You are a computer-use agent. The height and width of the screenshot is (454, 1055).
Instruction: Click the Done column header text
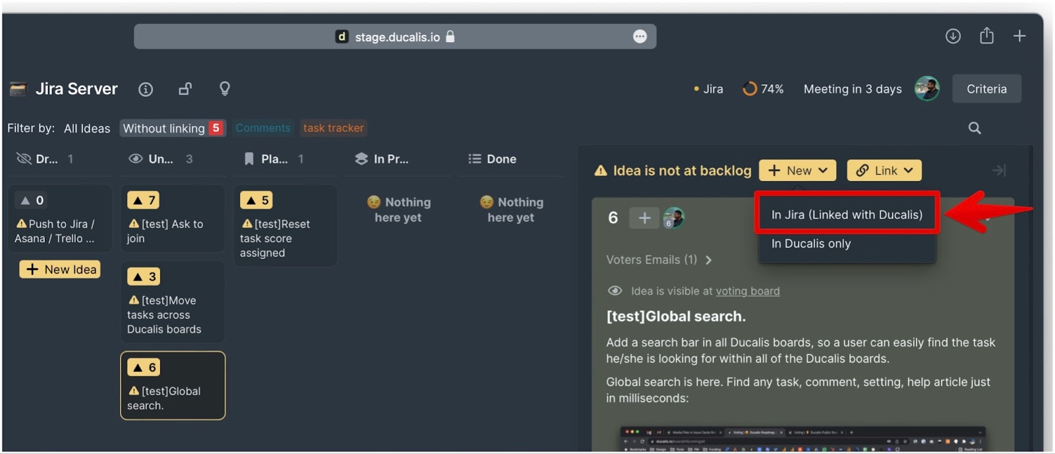pyautogui.click(x=501, y=159)
